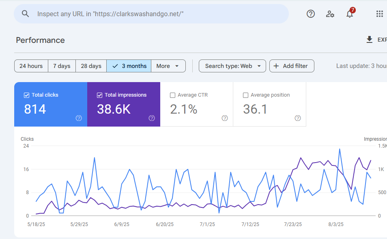Click the Add filter button
The width and height of the screenshot is (387, 239).
tap(292, 66)
